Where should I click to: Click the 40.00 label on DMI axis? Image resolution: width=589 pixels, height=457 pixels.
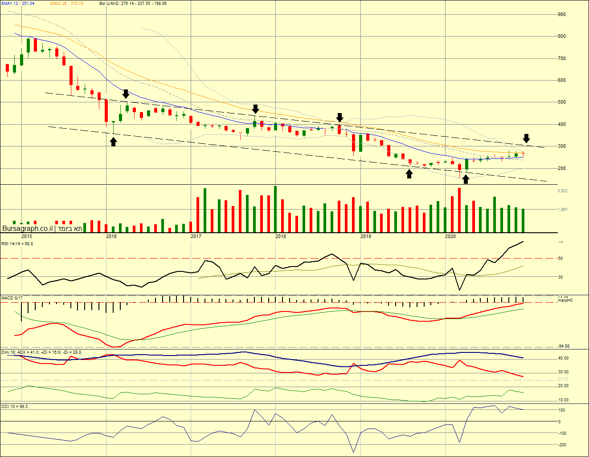point(563,358)
